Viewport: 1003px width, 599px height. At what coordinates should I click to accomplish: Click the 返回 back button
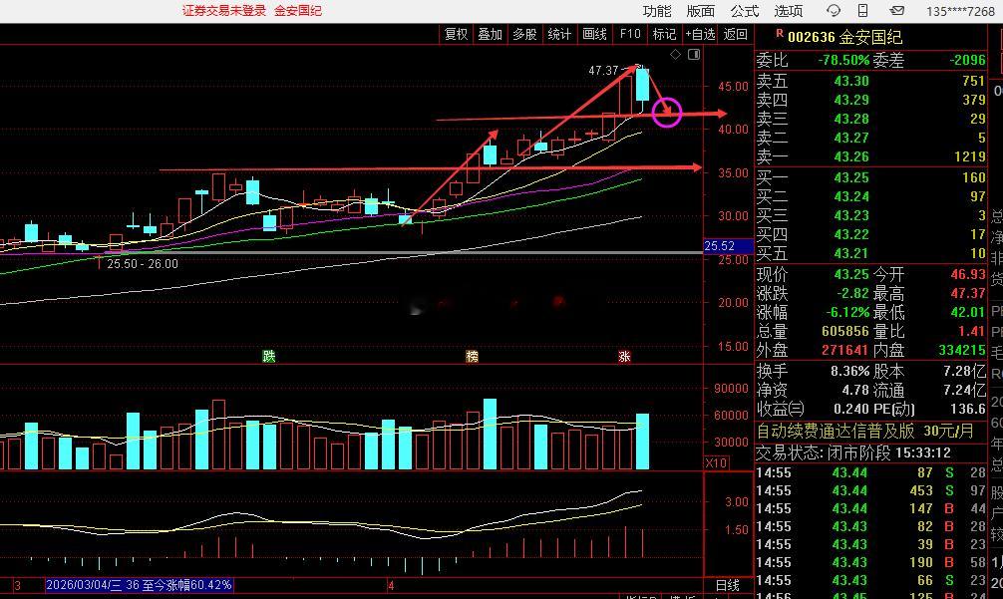(735, 34)
